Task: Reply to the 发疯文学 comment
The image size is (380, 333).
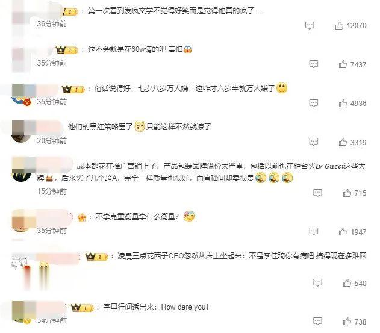Action: pos(310,25)
